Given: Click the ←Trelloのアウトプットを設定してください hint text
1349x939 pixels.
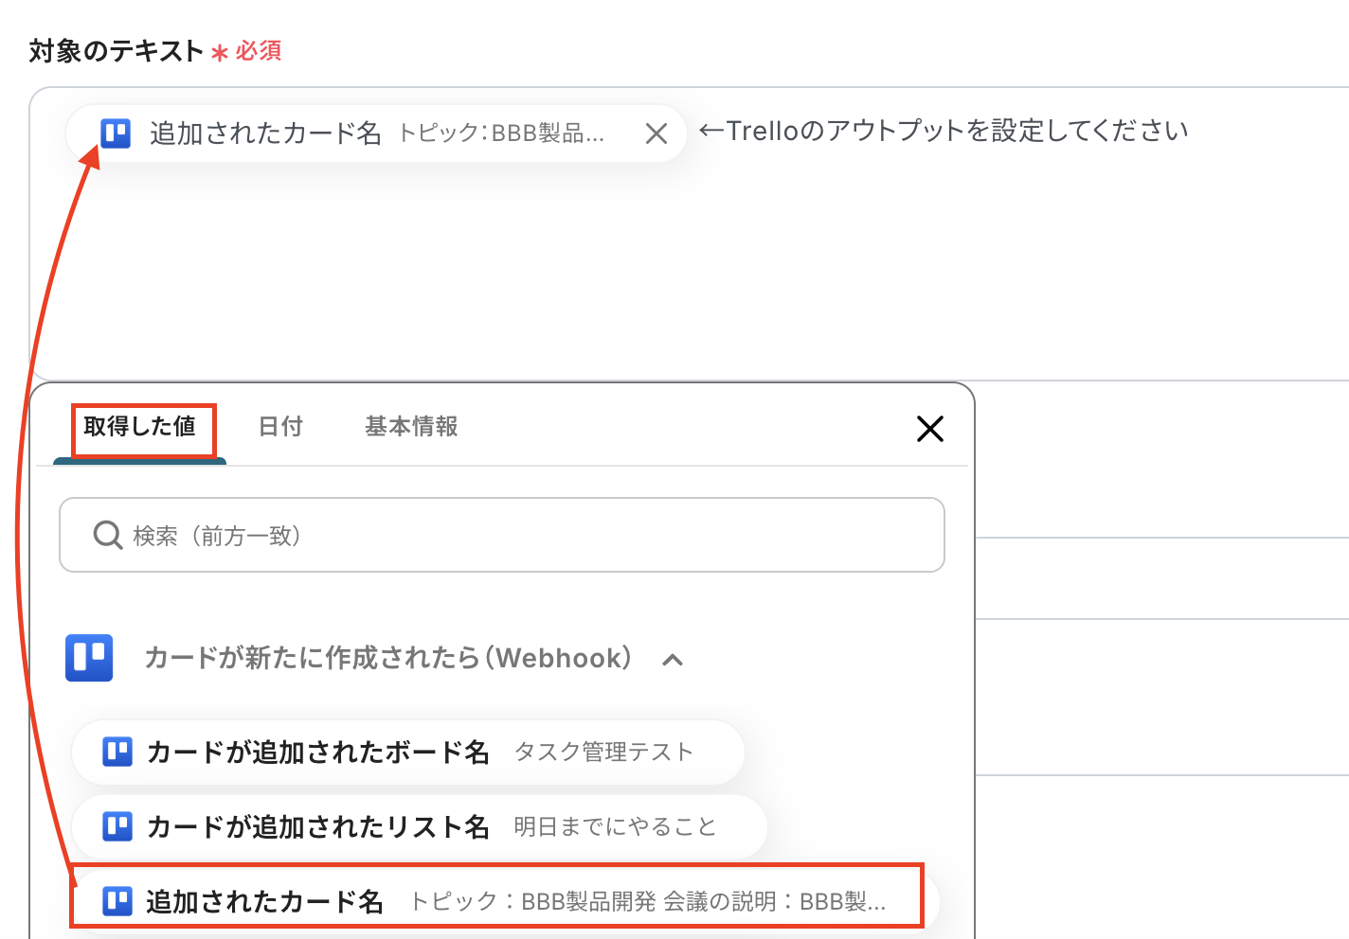Looking at the screenshot, I should 944,131.
